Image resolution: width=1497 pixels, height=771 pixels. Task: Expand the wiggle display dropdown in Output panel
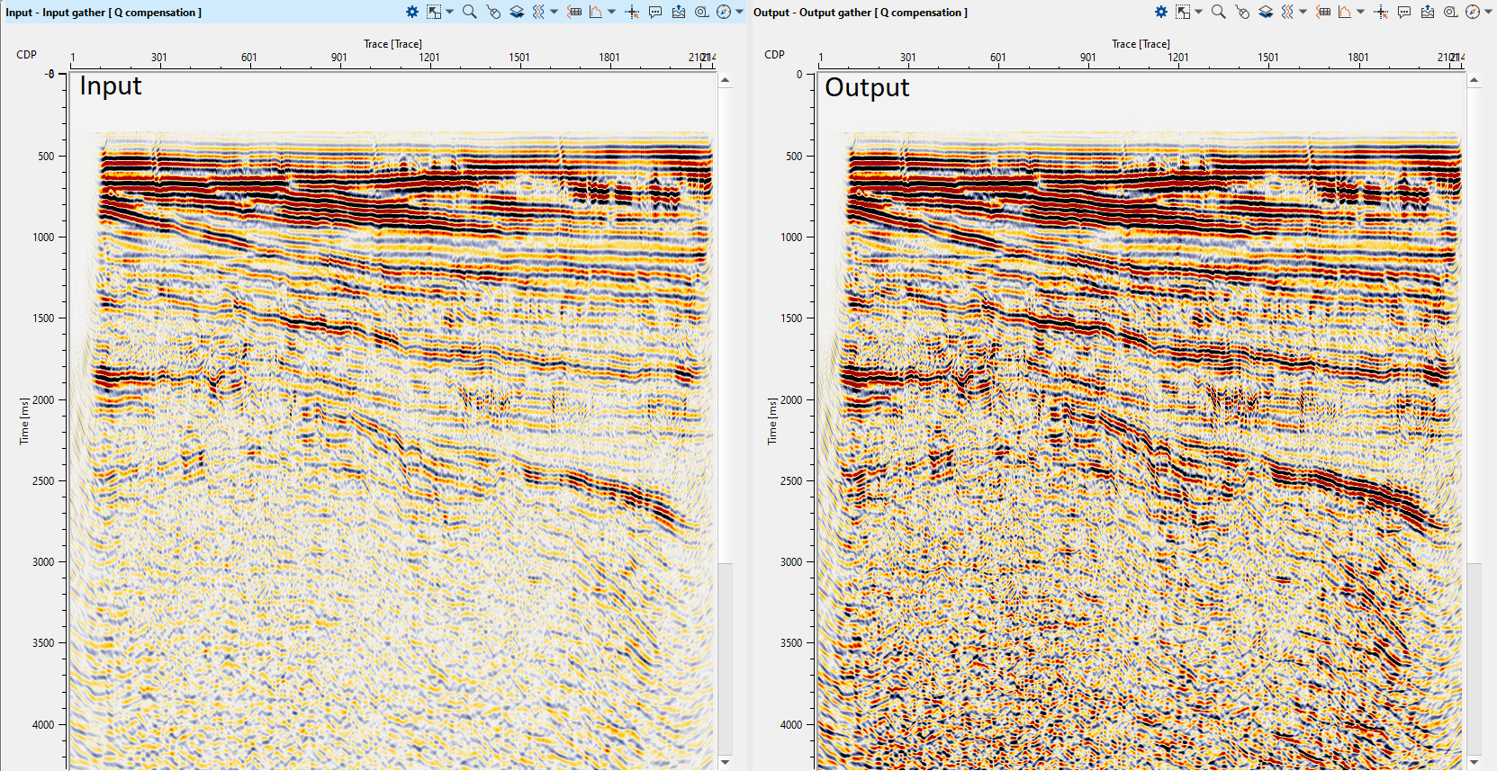(x=1303, y=12)
